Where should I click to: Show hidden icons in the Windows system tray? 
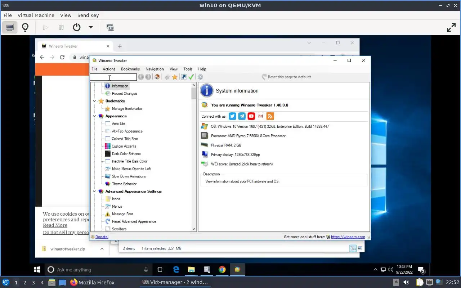pyautogui.click(x=375, y=270)
